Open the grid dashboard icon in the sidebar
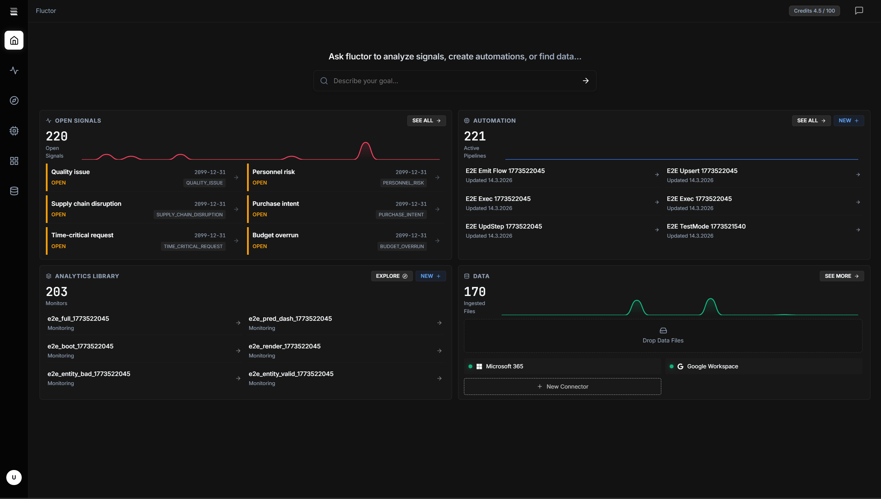The height and width of the screenshot is (499, 881). tap(14, 161)
